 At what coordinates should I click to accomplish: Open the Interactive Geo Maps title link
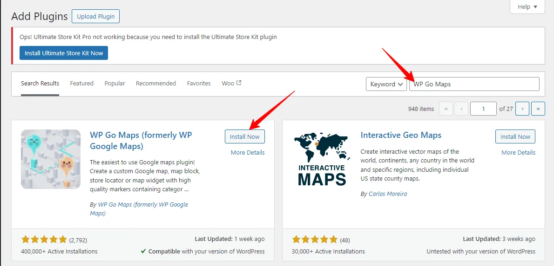click(401, 135)
